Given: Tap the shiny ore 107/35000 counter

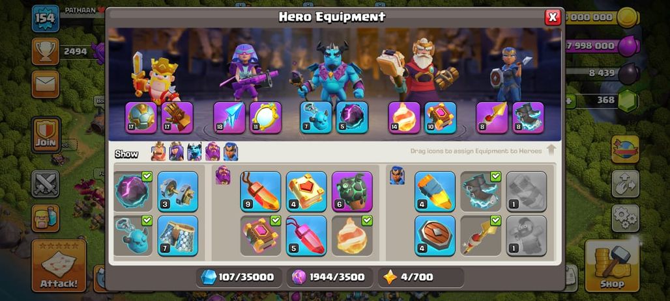Looking at the screenshot, I should click(239, 278).
